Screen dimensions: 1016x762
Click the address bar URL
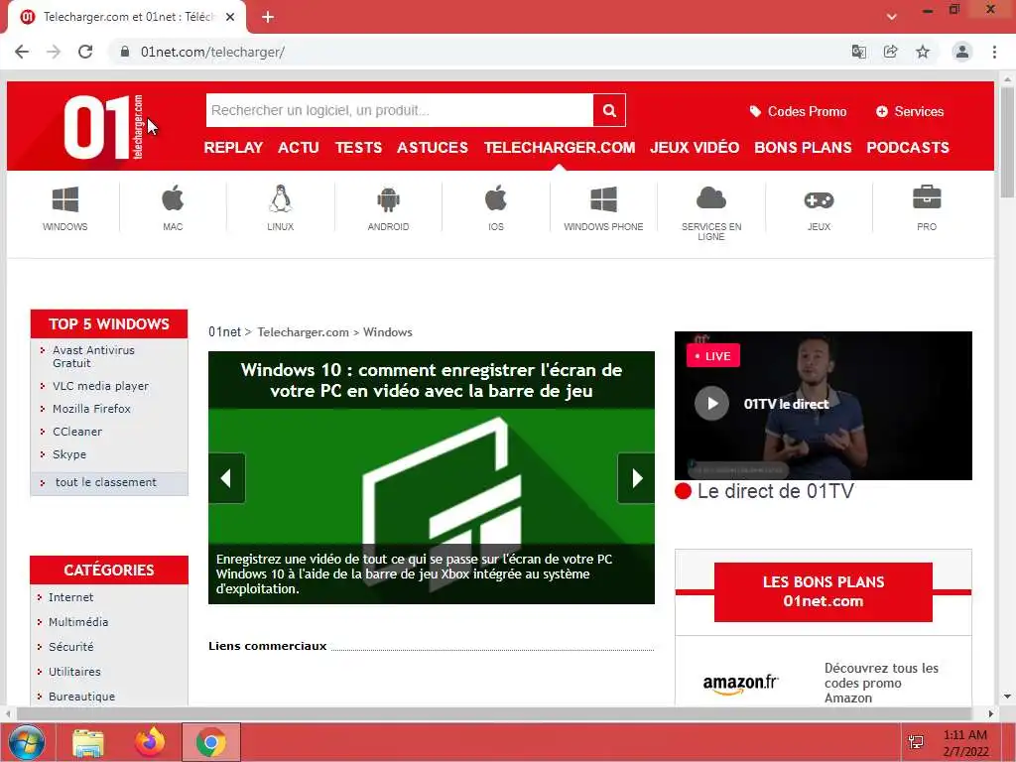[212, 52]
